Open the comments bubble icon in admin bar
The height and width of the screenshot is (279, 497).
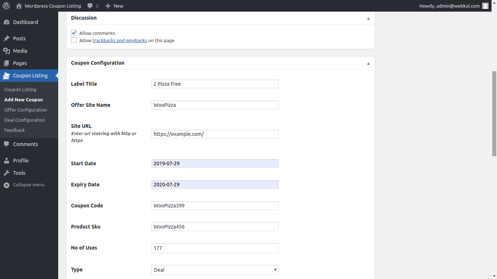click(x=90, y=6)
